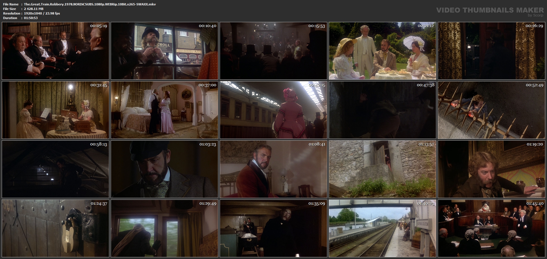The image size is (547, 259).
Task: Open the red jacket thumbnail 01:08:41
Action: (273, 169)
